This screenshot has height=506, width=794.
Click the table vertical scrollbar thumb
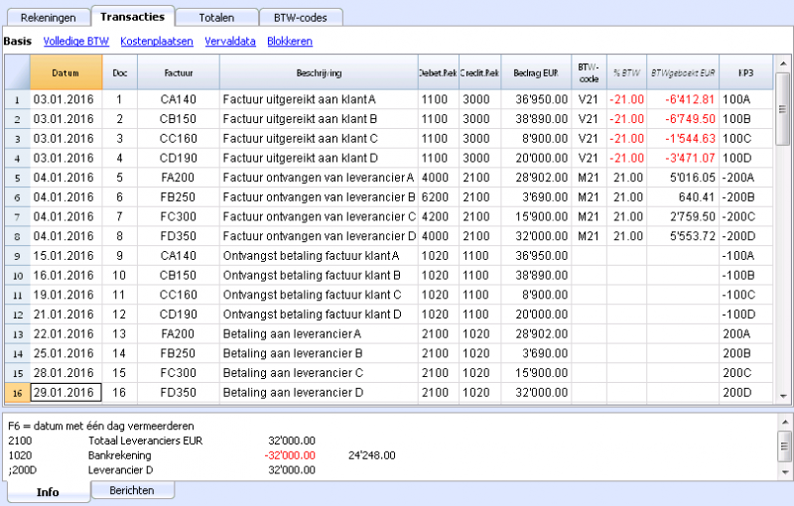(x=783, y=109)
